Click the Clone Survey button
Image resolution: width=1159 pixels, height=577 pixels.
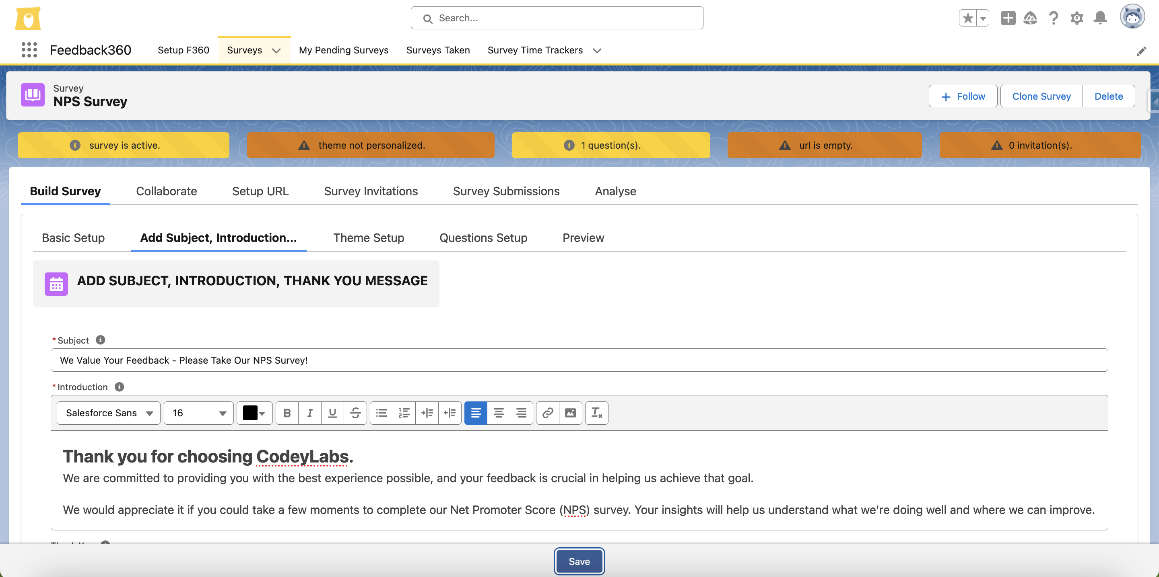pyautogui.click(x=1041, y=96)
